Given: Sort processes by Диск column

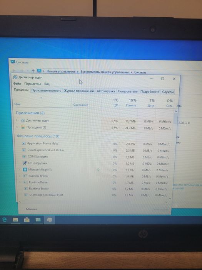Looking at the screenshot, I should pyautogui.click(x=151, y=103).
